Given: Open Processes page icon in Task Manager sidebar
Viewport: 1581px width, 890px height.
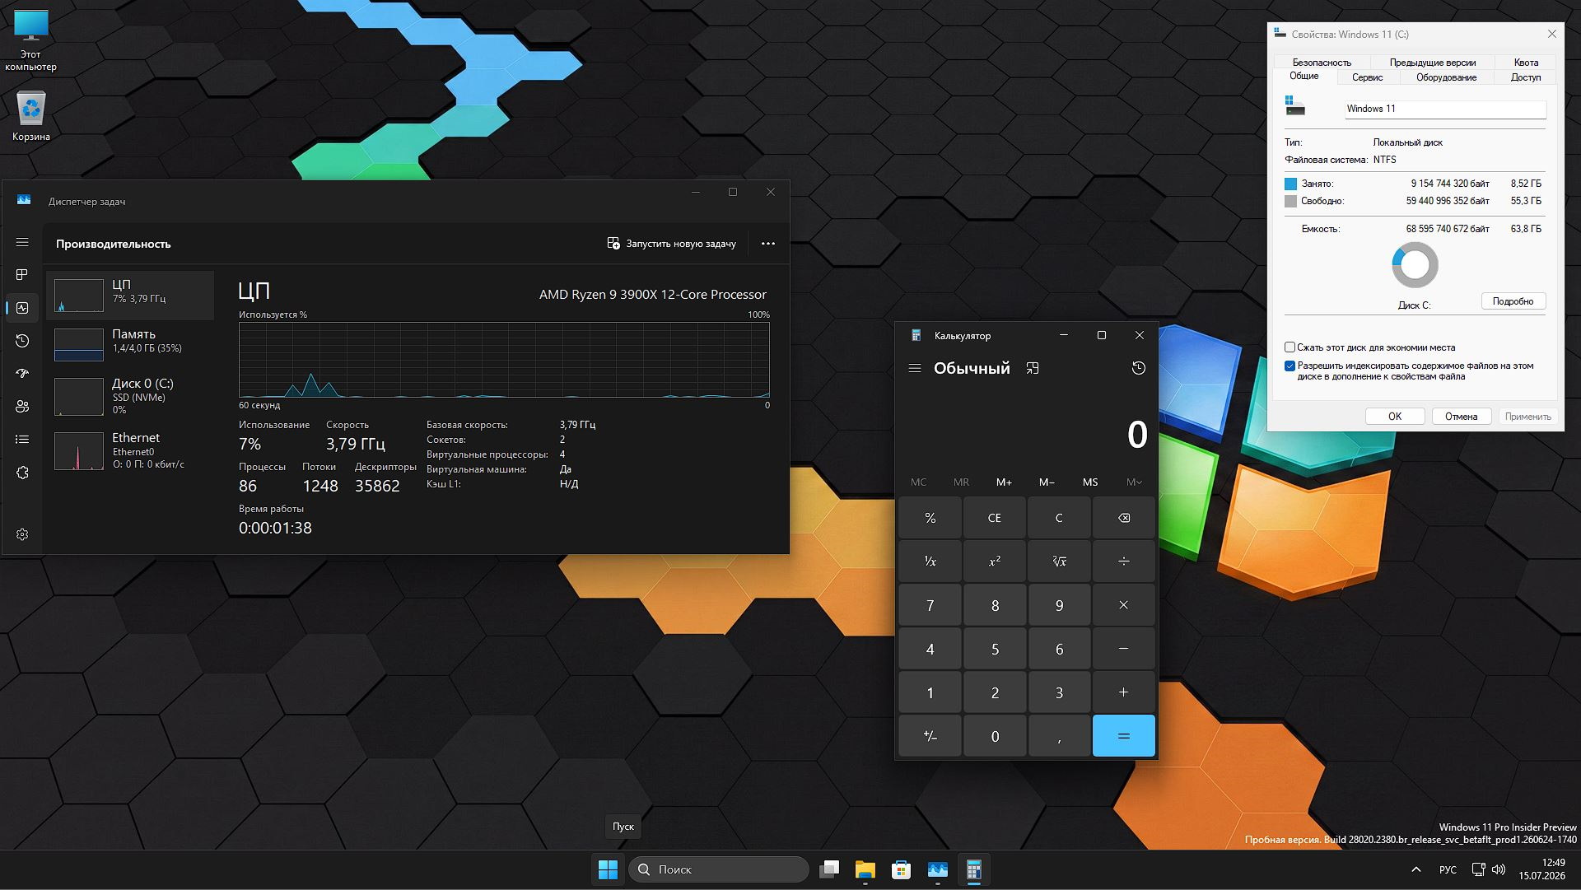Looking at the screenshot, I should click(x=22, y=275).
